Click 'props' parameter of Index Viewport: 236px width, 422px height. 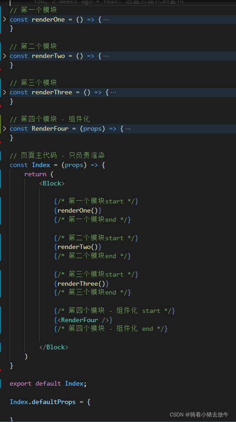point(74,165)
